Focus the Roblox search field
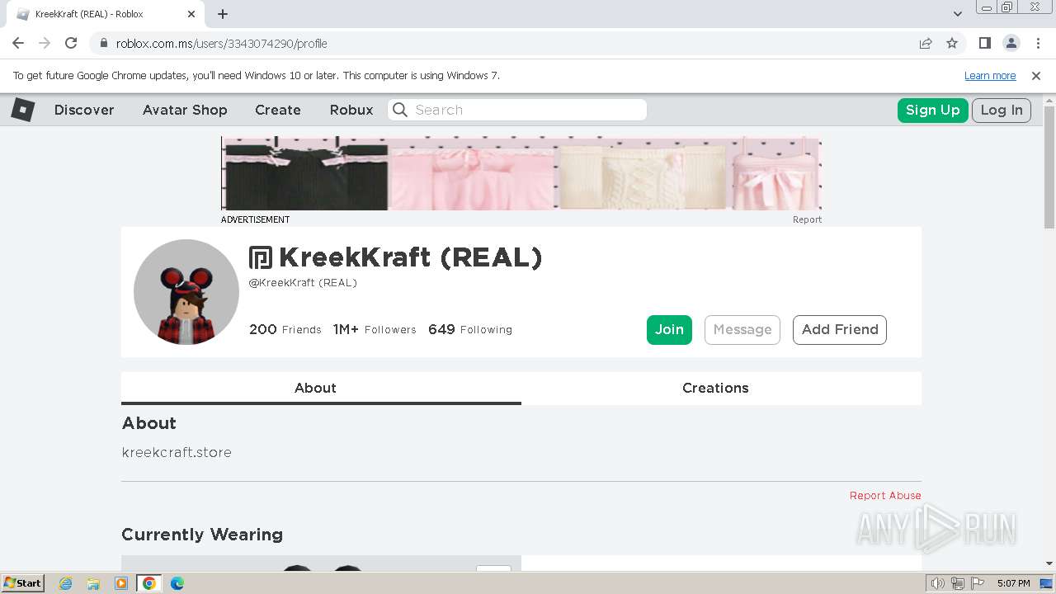 click(517, 110)
